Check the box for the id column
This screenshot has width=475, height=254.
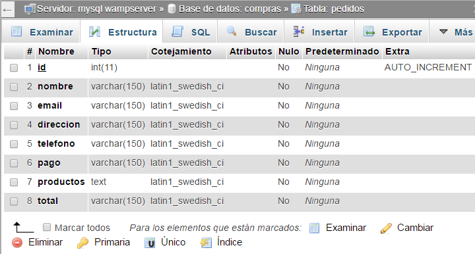[x=14, y=68]
